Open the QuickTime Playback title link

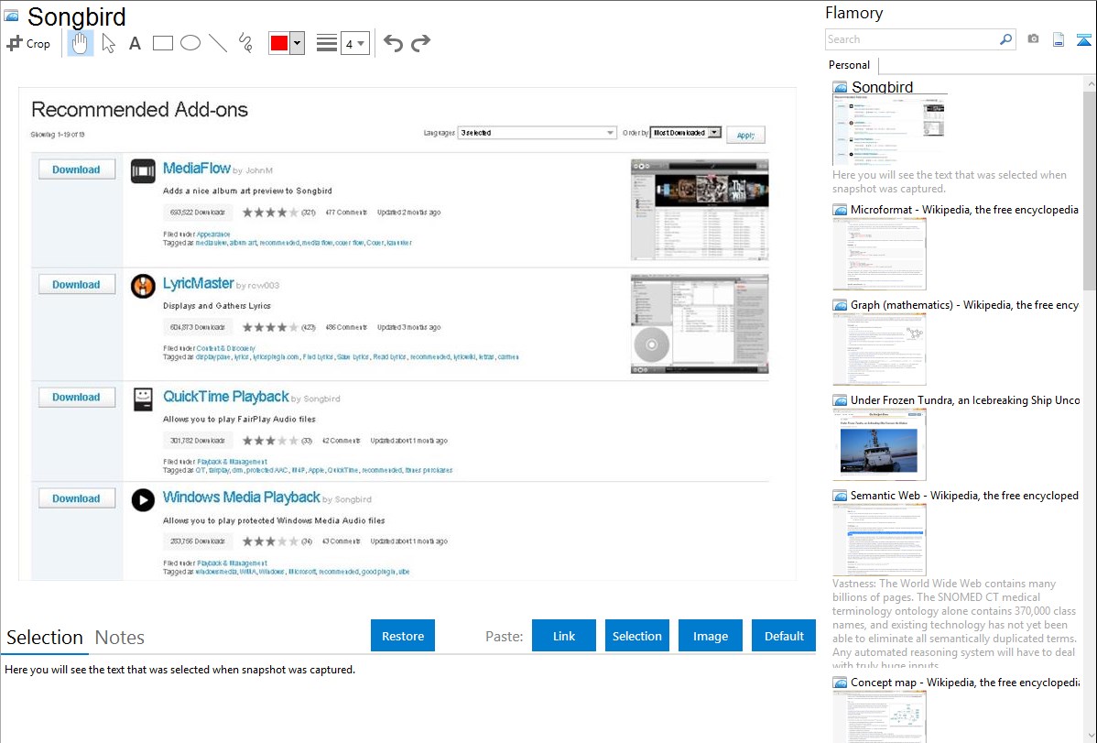[x=226, y=397]
